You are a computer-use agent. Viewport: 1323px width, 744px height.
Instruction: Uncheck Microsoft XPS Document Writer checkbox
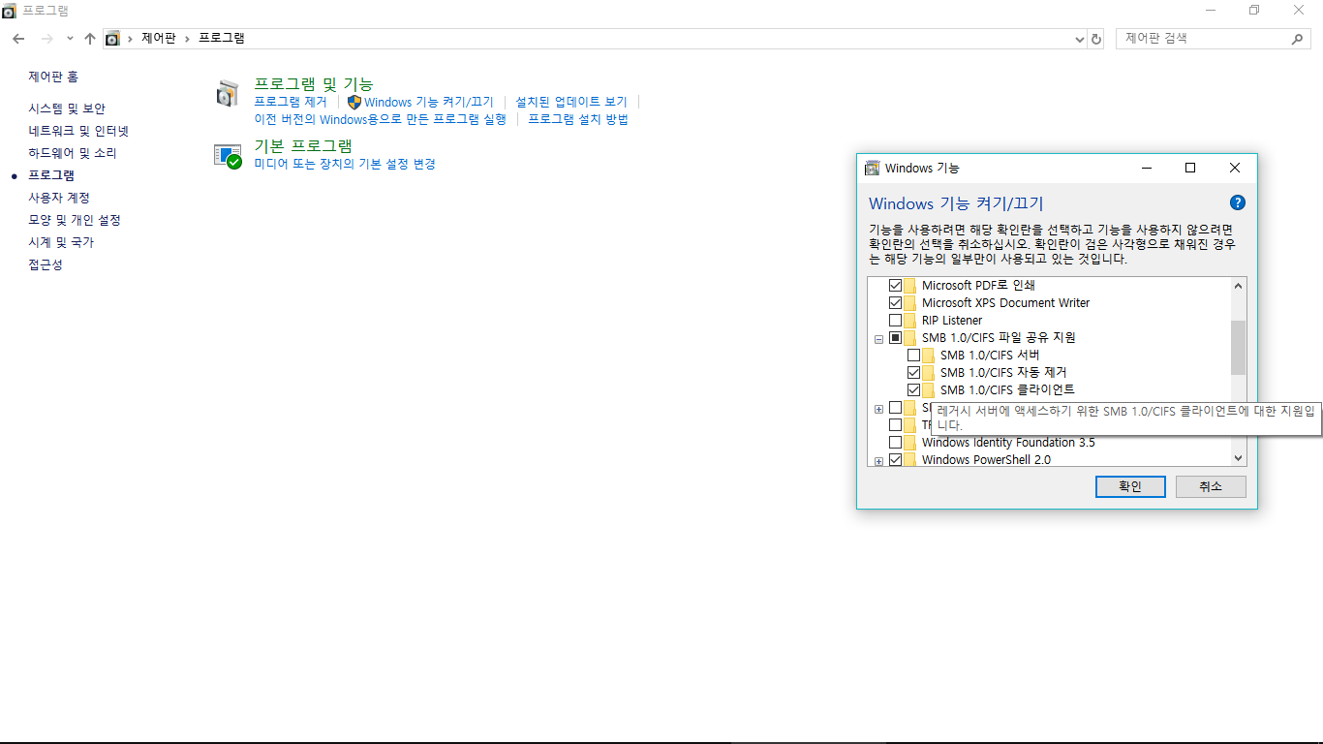pyautogui.click(x=895, y=302)
